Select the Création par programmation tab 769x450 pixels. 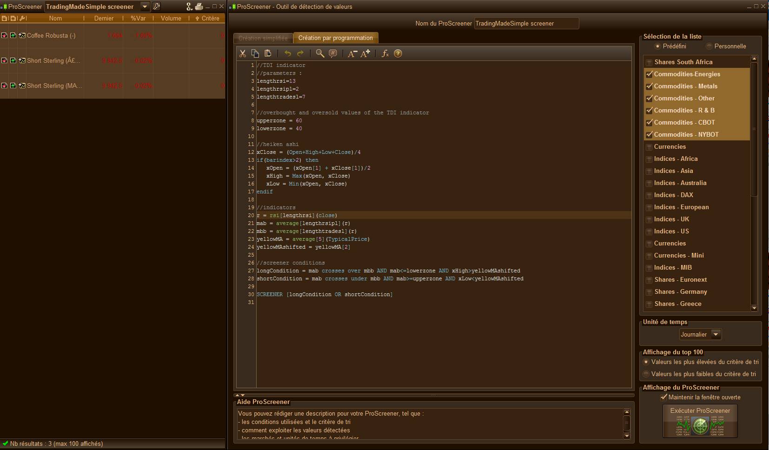(335, 38)
